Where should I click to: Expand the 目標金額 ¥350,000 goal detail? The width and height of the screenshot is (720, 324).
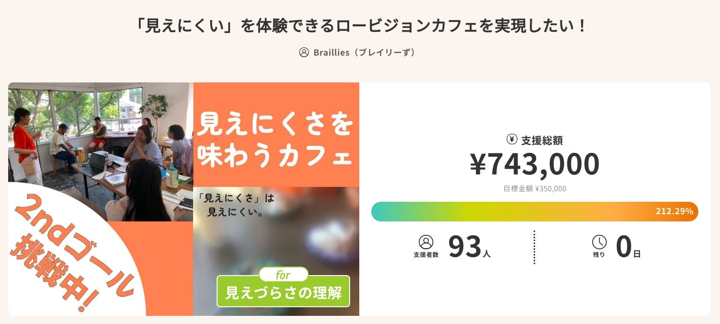(535, 188)
